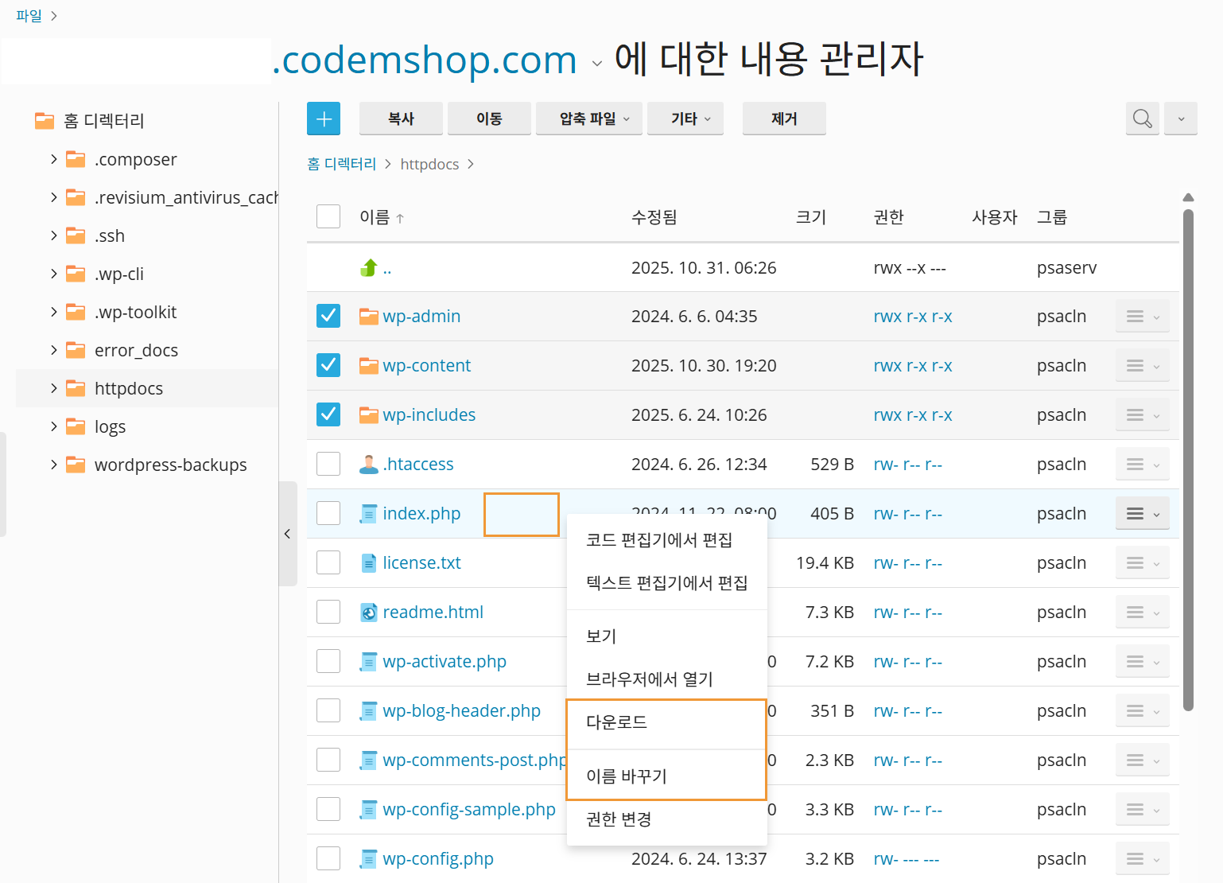Uncheck the wp-admin checkbox
The image size is (1223, 883).
328,317
